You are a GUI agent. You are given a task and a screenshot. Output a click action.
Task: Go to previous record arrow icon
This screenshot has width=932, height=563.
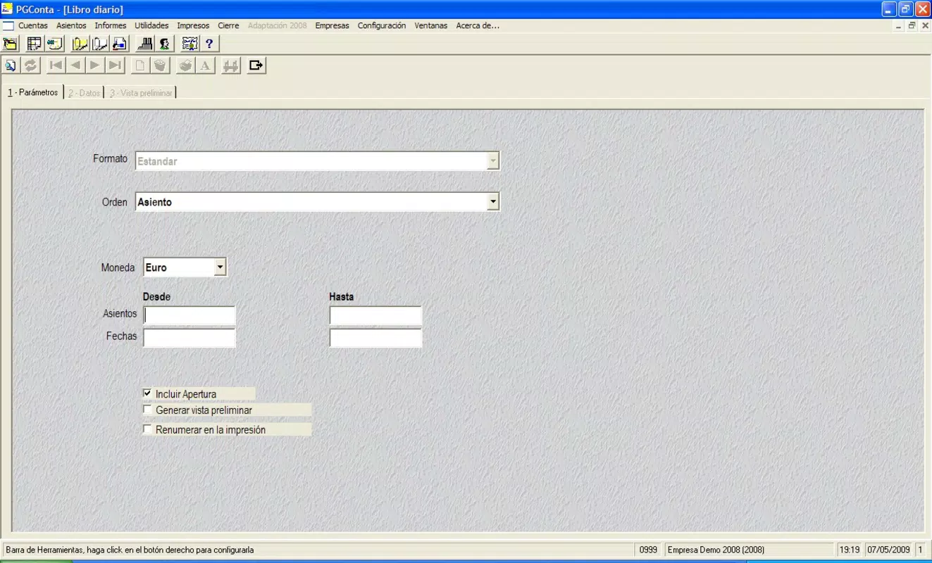[x=75, y=65]
